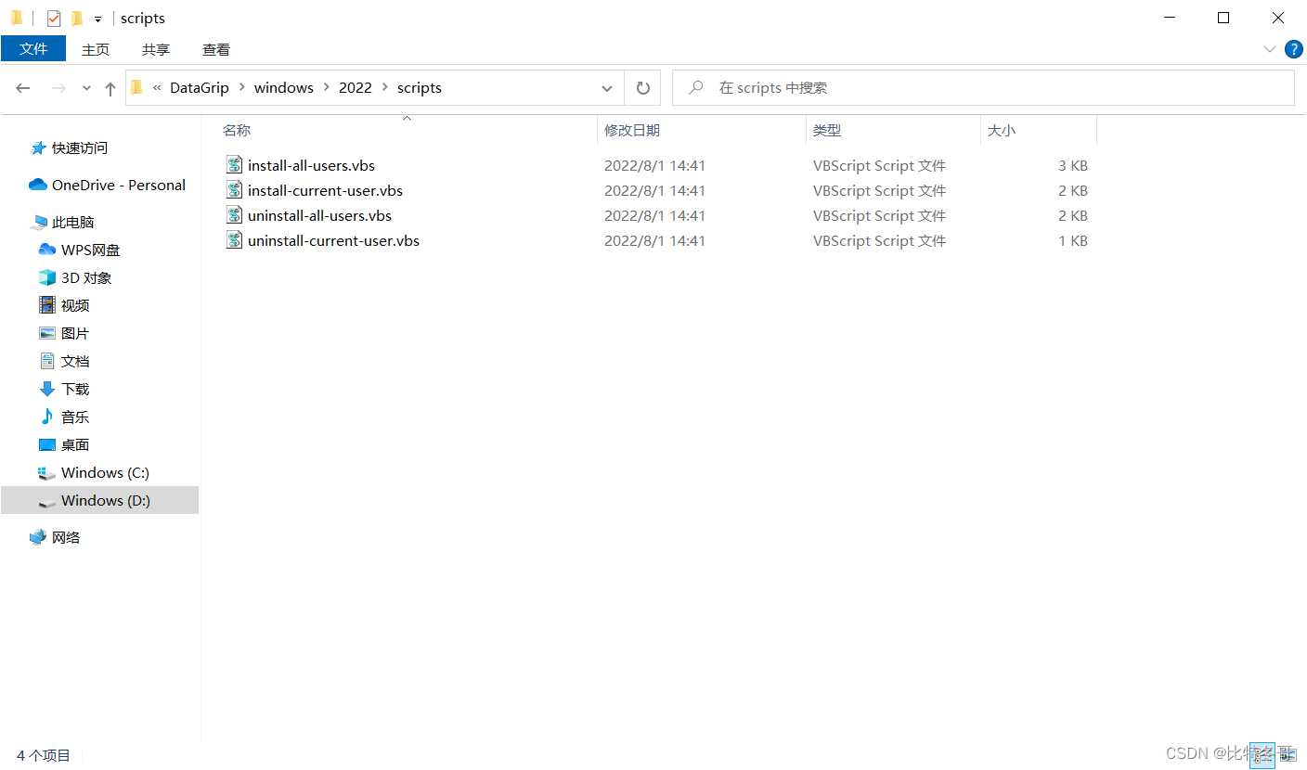Click the 此电脑 computer icon
The height and width of the screenshot is (770, 1307).
pyautogui.click(x=38, y=222)
